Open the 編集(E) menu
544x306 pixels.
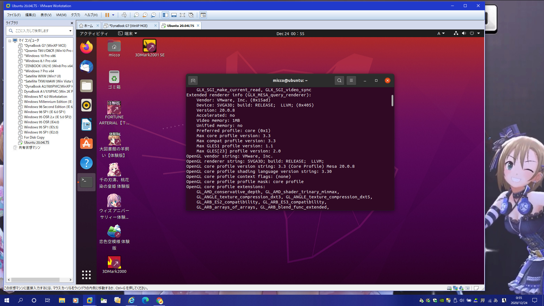tap(30, 15)
